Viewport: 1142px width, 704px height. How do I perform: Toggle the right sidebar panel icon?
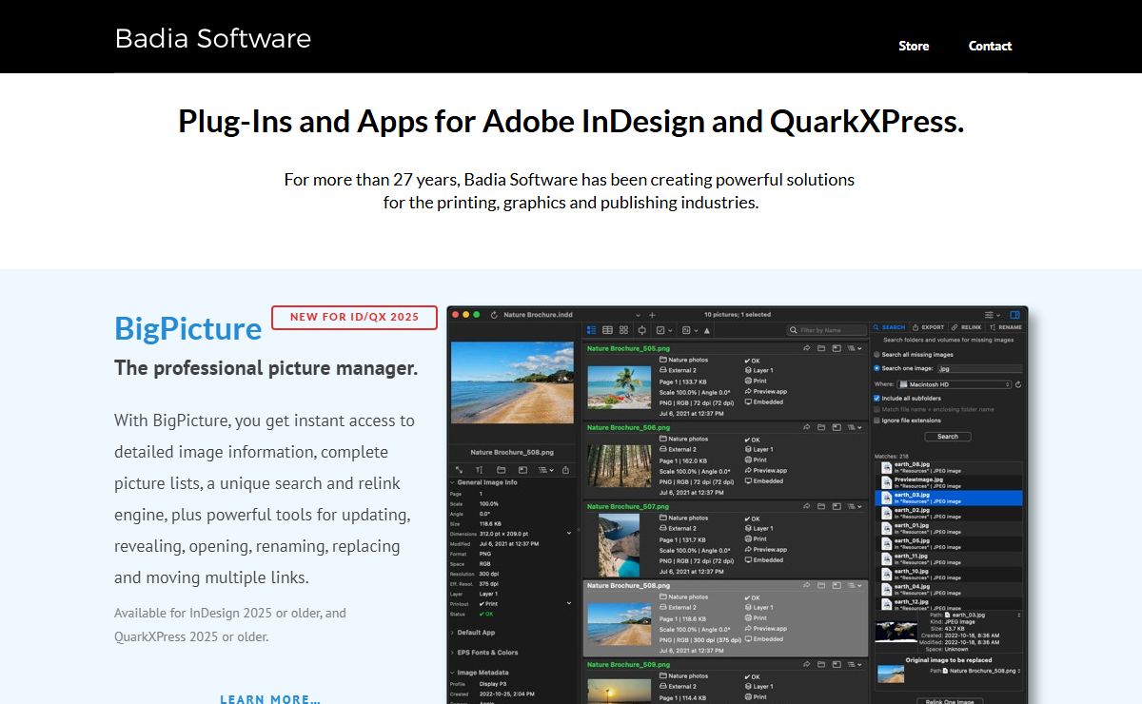pos(1014,315)
